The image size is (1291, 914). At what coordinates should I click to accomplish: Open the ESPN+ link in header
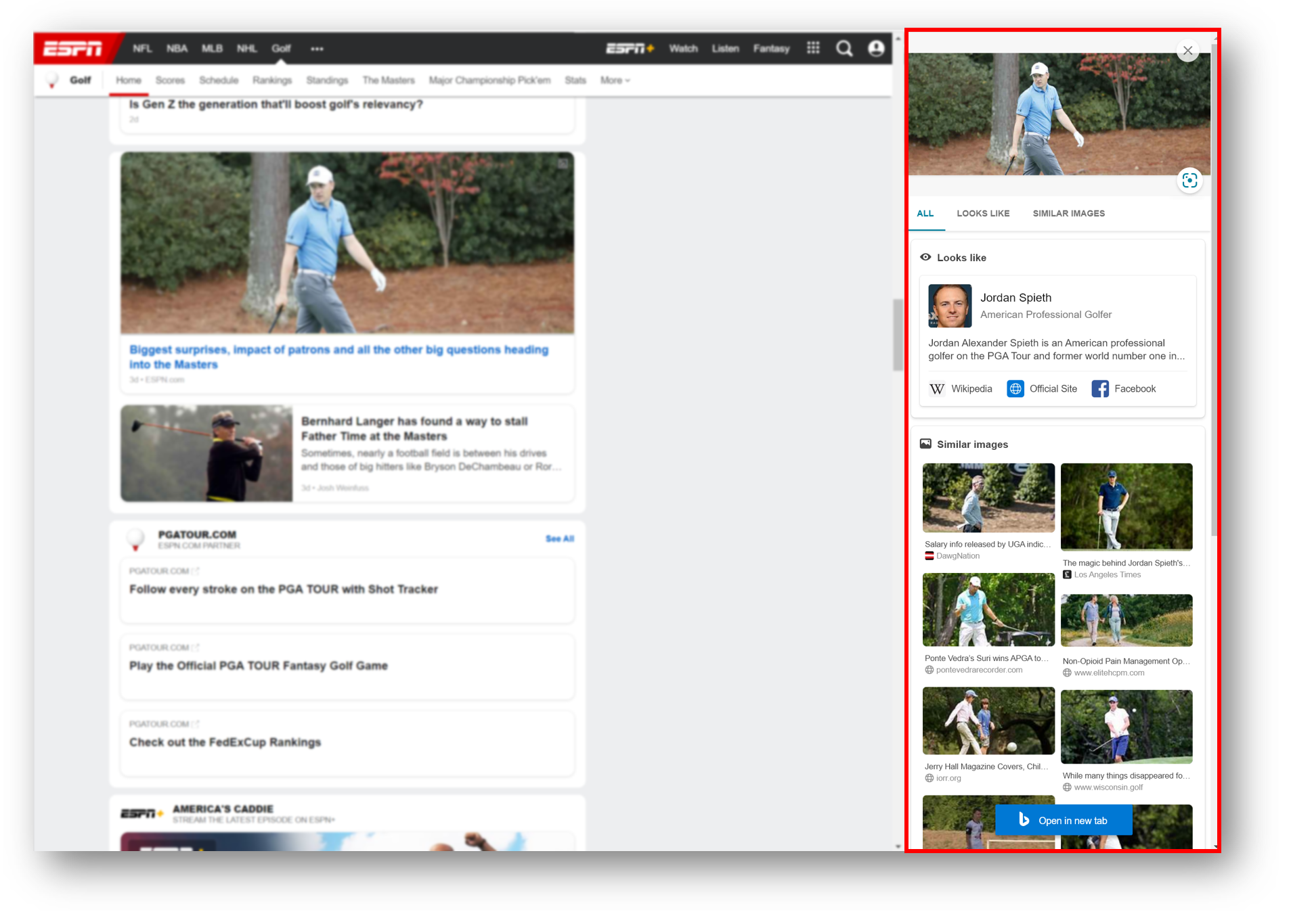pos(630,49)
